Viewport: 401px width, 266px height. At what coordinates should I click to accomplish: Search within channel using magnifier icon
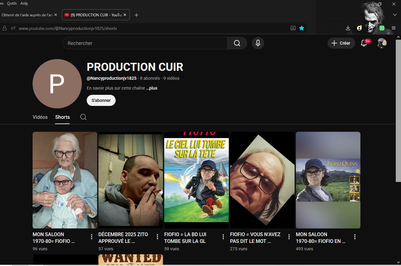pos(83,117)
